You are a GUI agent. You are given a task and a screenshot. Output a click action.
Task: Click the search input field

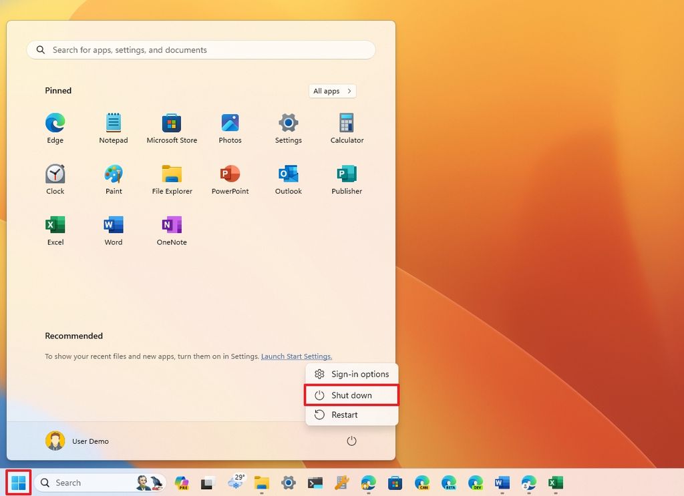coord(200,49)
